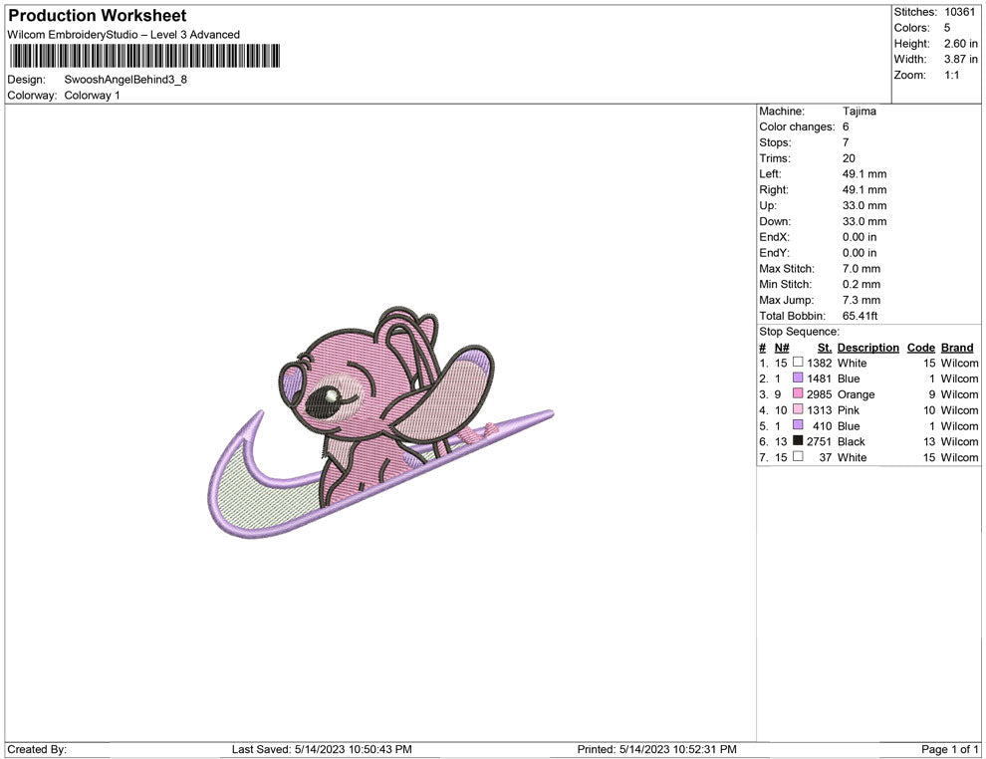This screenshot has width=986, height=759.
Task: Click the Page 1 of 1 label
Action: (949, 749)
